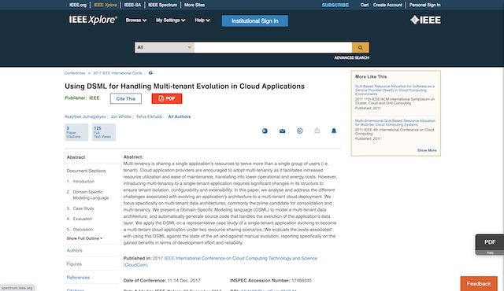Select the Authors tab

coord(74,250)
